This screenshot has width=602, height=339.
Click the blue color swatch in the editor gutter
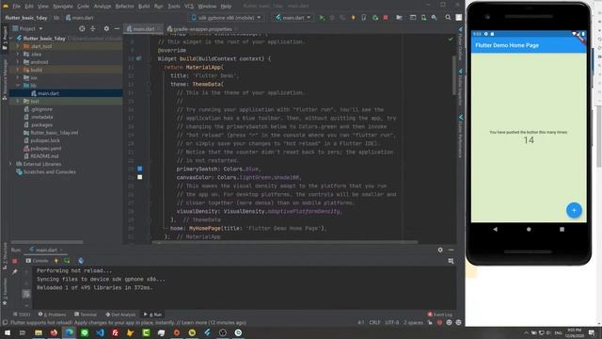pos(140,169)
